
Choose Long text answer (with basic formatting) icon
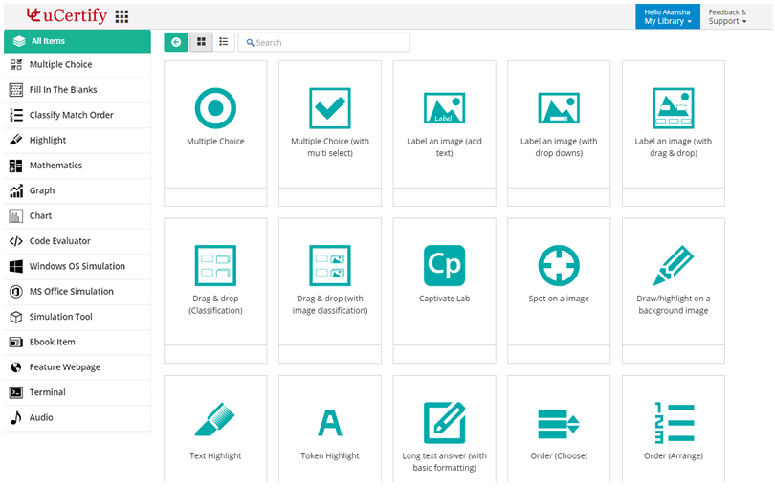[x=444, y=423]
